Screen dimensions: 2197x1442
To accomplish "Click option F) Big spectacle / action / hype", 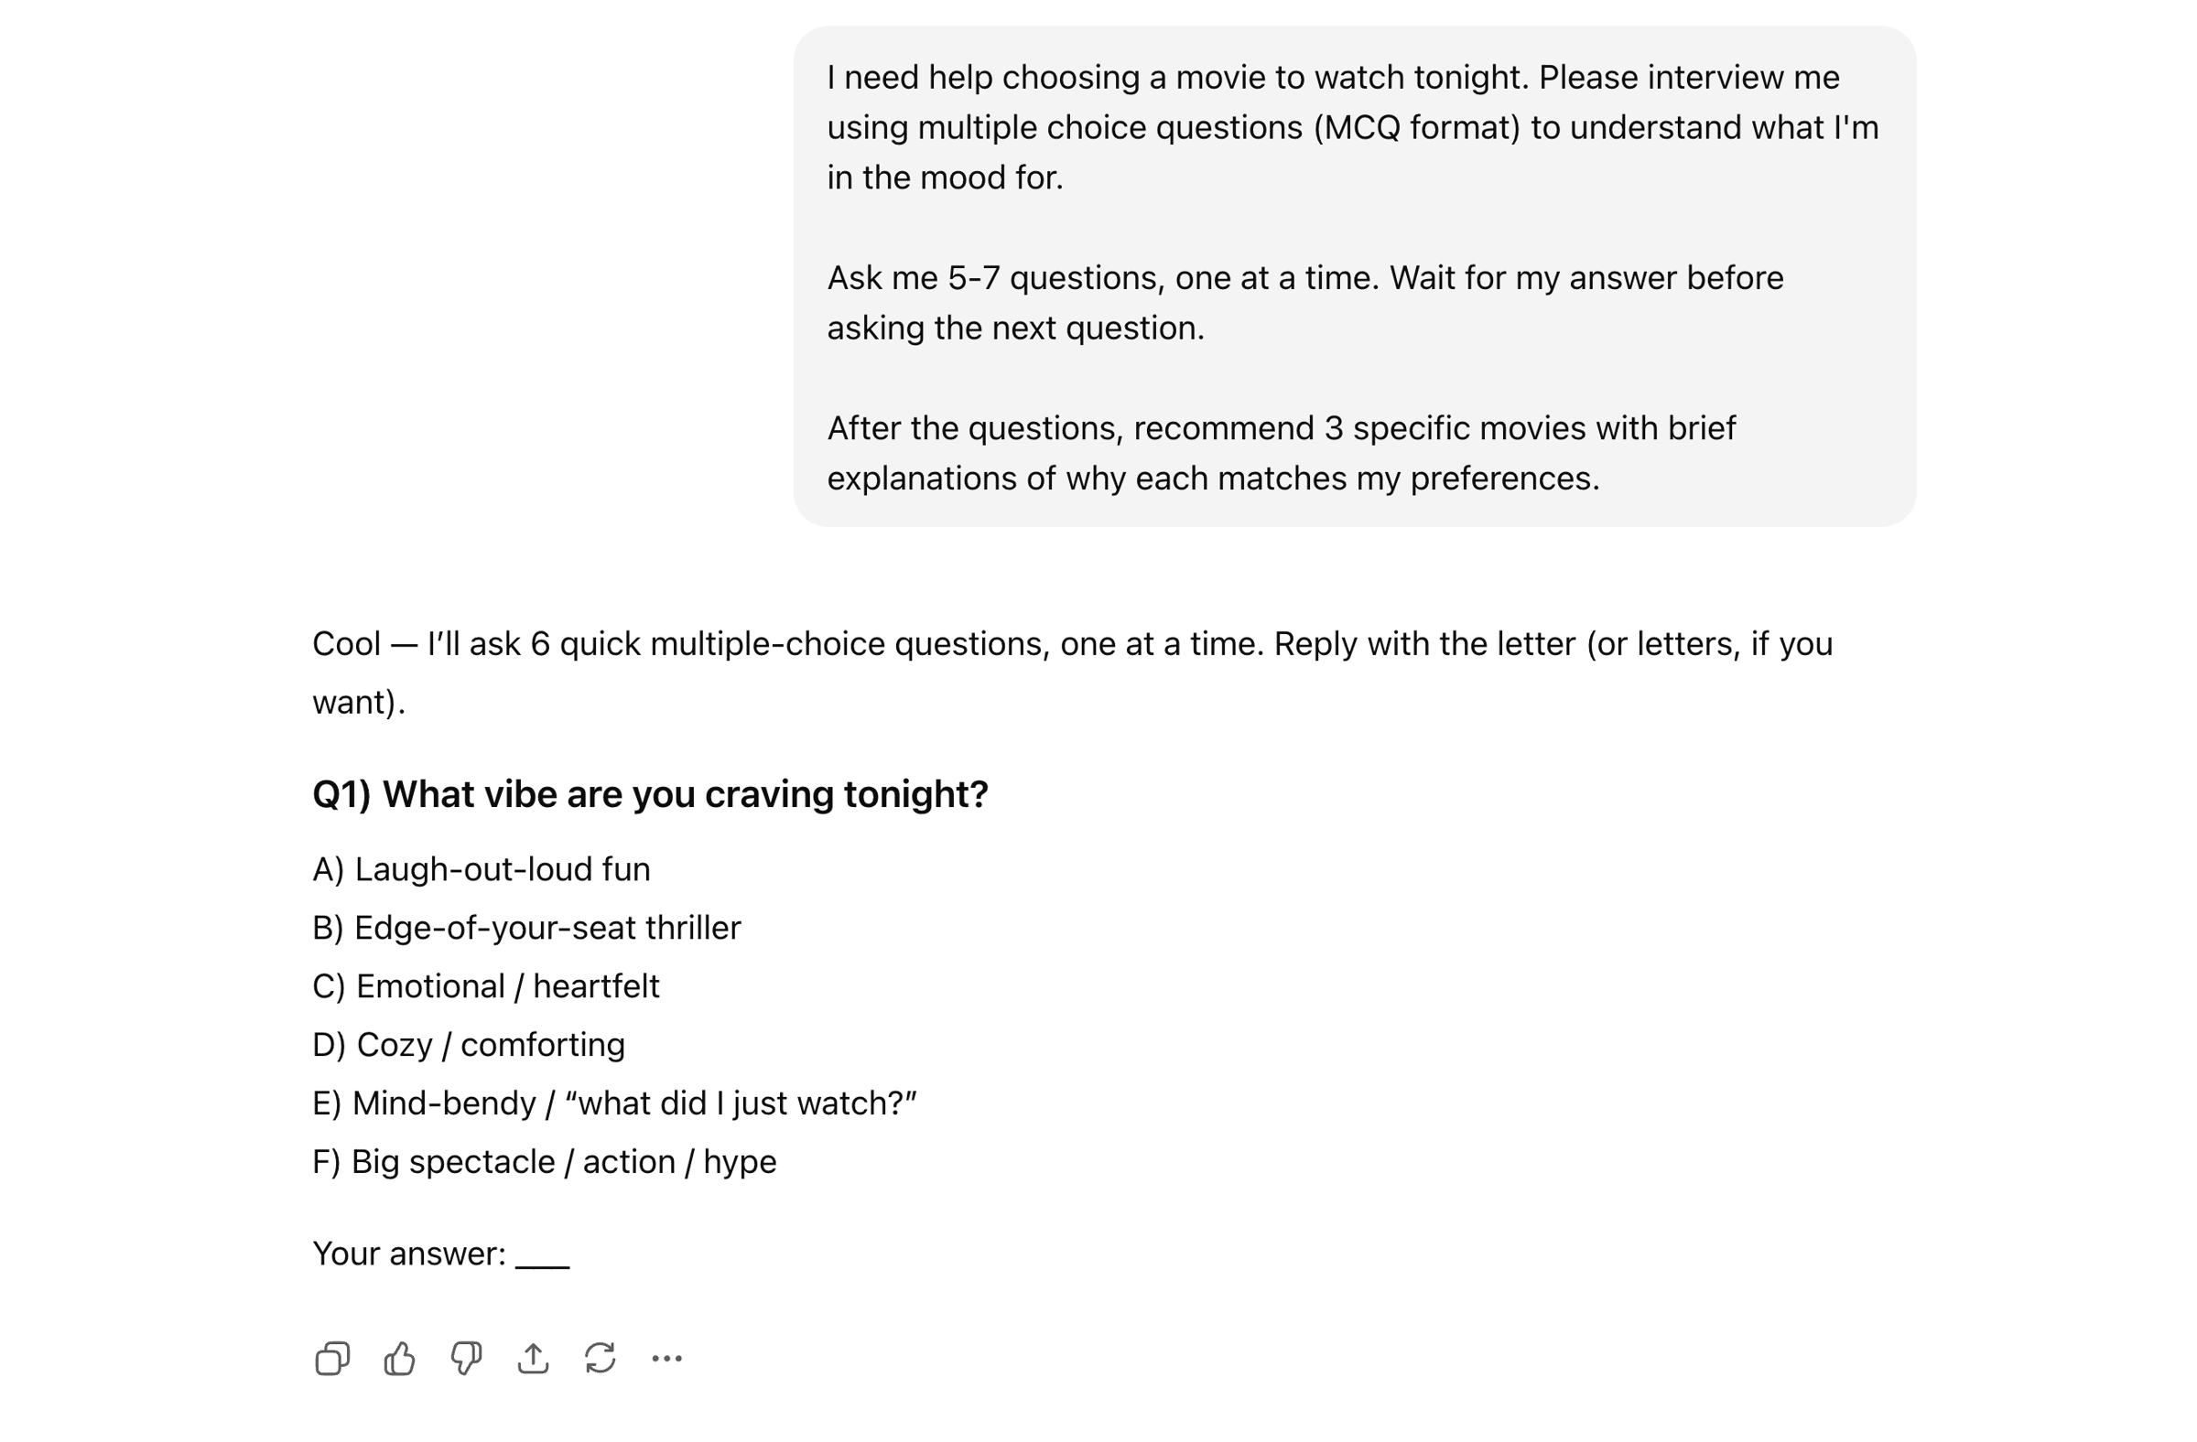I will point(544,1161).
